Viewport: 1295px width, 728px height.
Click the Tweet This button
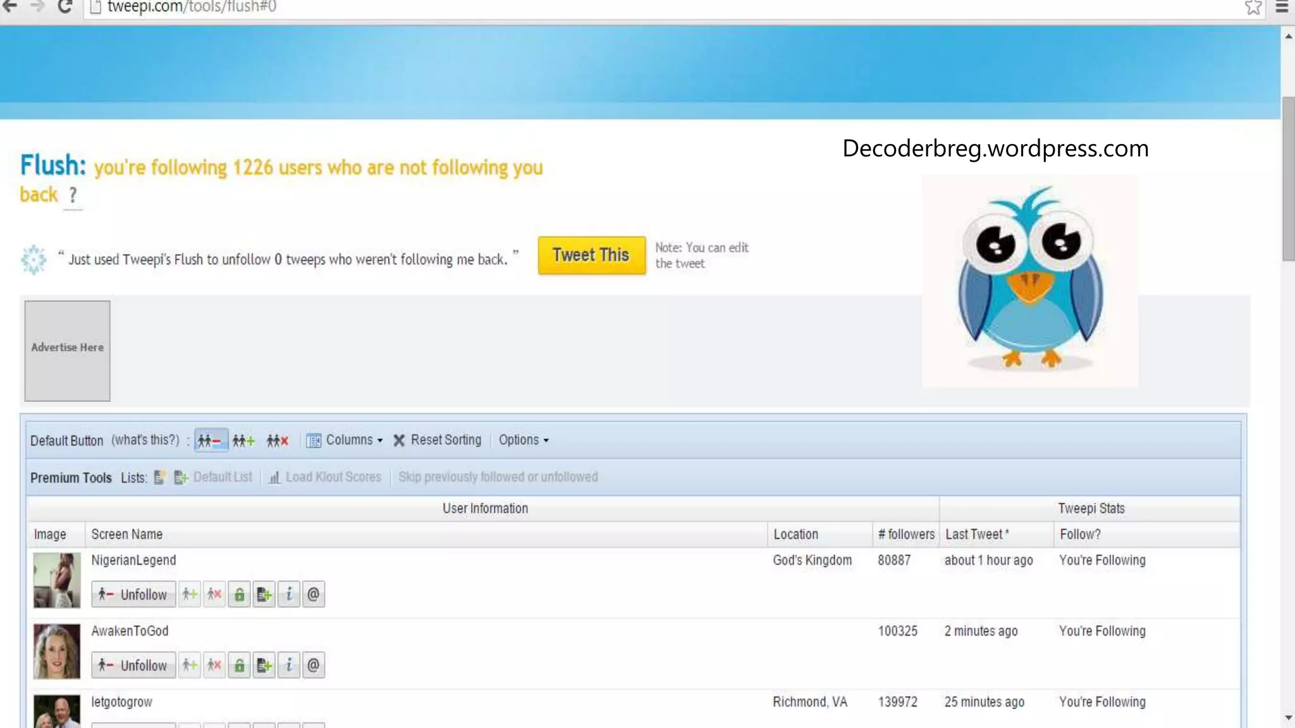click(591, 255)
